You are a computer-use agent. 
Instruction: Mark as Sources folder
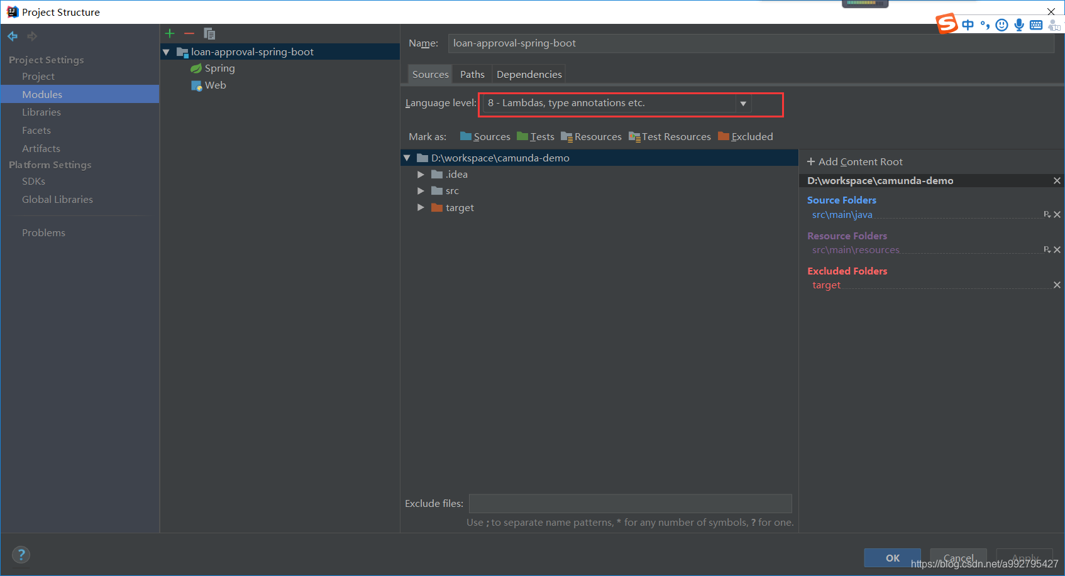click(485, 136)
